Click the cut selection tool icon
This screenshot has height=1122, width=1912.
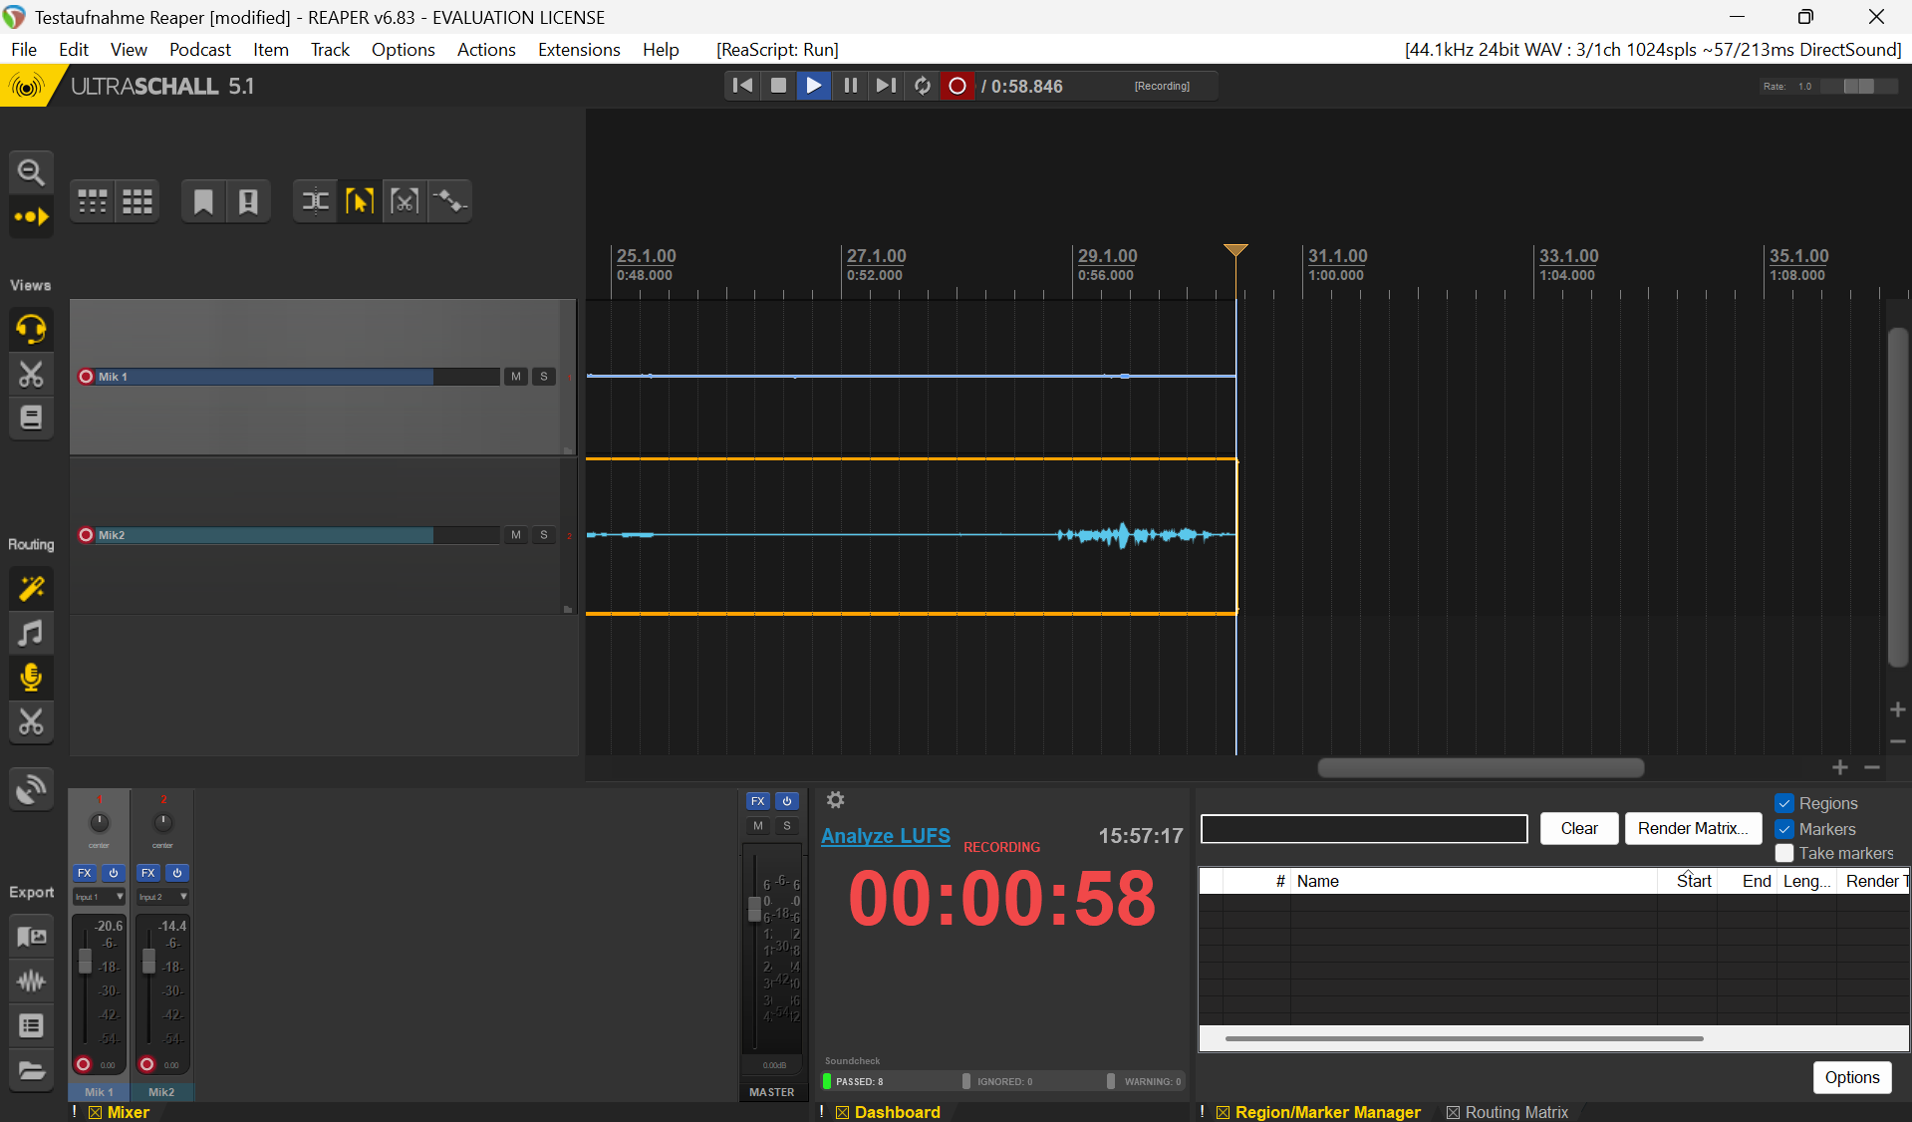pyautogui.click(x=405, y=201)
